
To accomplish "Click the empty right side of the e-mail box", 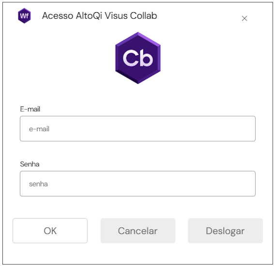I will click(x=192, y=129).
